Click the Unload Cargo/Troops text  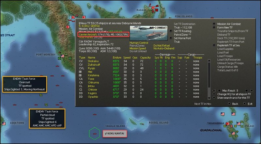(230, 63)
